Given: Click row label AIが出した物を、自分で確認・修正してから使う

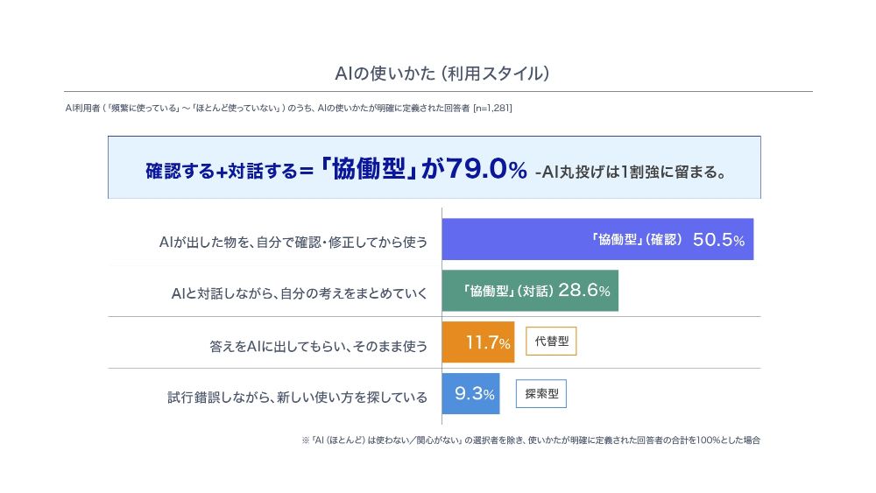Looking at the screenshot, I should tap(293, 243).
